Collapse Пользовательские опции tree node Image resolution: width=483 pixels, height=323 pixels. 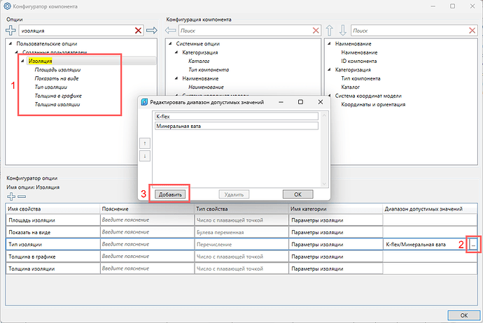point(10,43)
